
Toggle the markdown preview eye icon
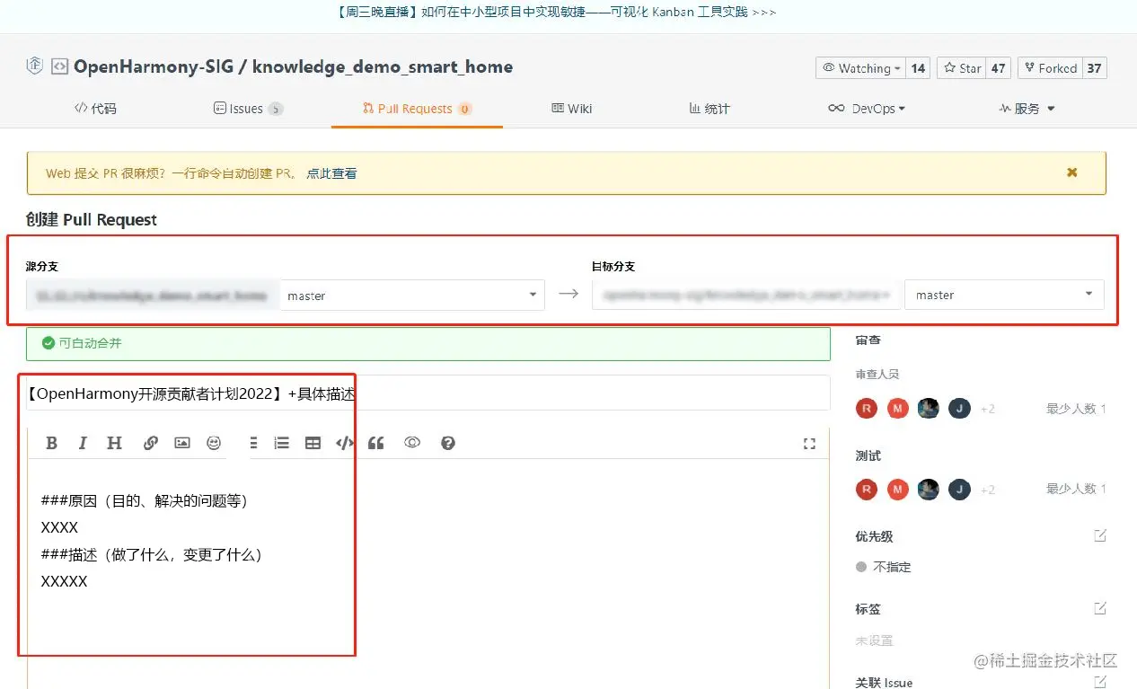pyautogui.click(x=412, y=443)
